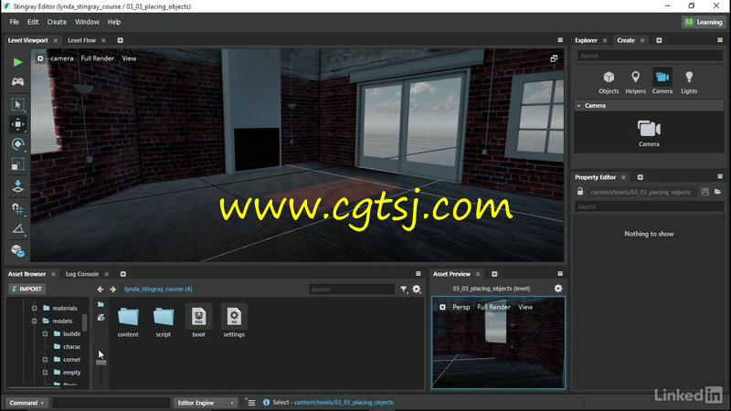Go back in Asset Browser history
The height and width of the screenshot is (411, 731).
point(101,290)
